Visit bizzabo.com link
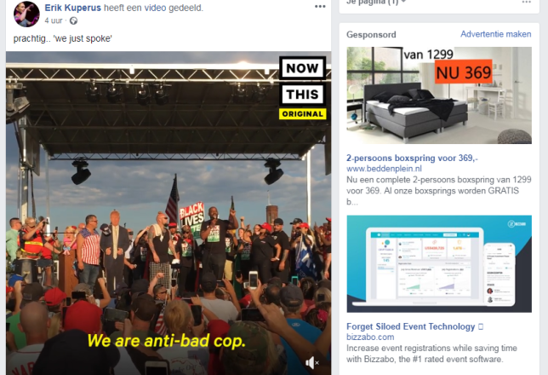The image size is (548, 375). pyautogui.click(x=370, y=337)
